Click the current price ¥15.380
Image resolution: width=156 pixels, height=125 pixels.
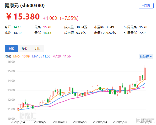23,17
